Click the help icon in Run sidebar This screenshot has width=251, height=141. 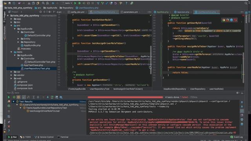[9, 131]
